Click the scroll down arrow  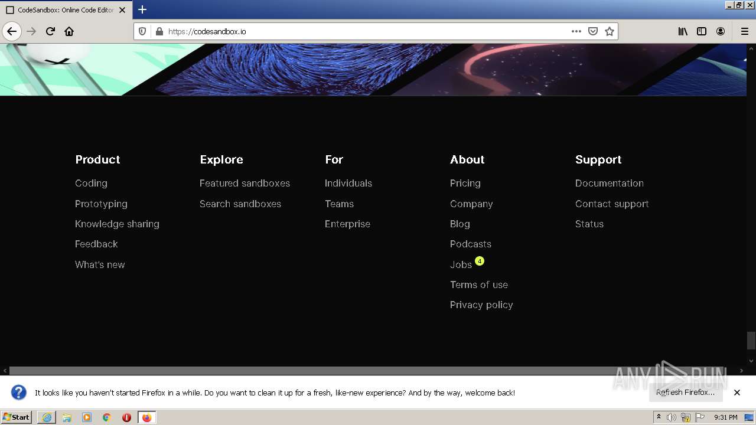[x=751, y=360]
